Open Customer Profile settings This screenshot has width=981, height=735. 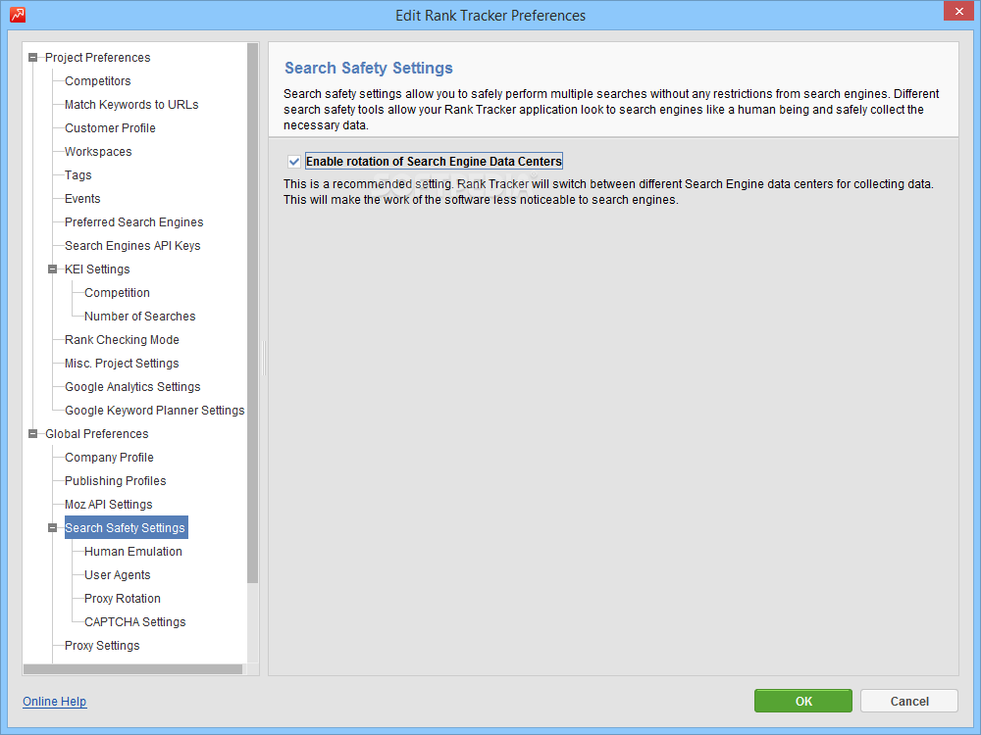[x=110, y=128]
